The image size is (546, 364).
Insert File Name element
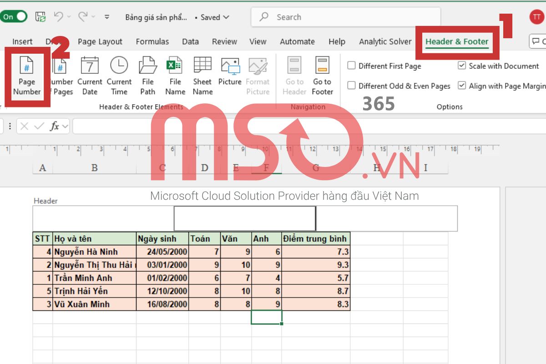175,76
